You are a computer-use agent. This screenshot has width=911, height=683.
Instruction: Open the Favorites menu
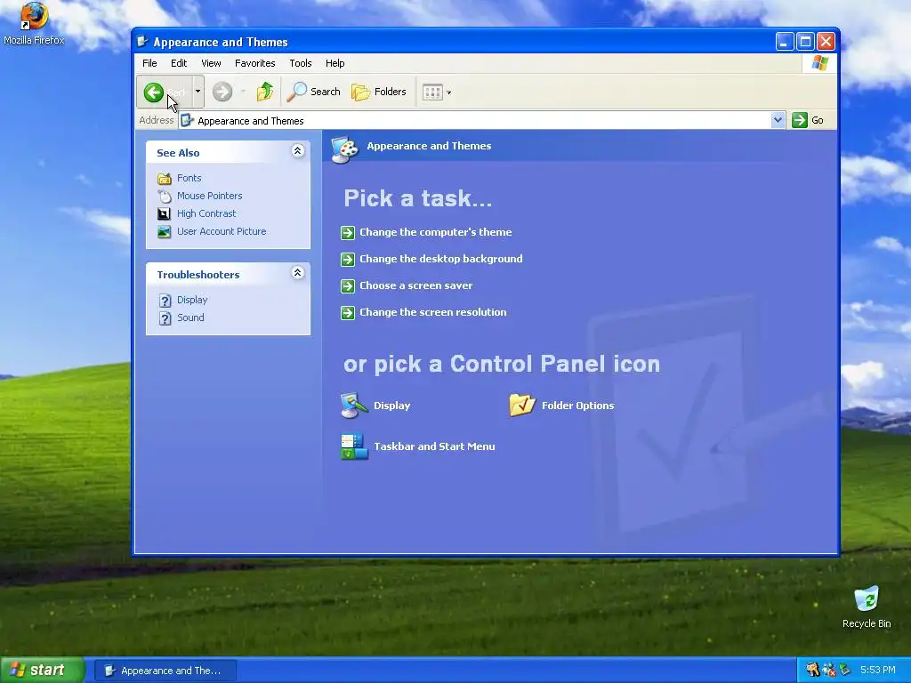(x=255, y=63)
